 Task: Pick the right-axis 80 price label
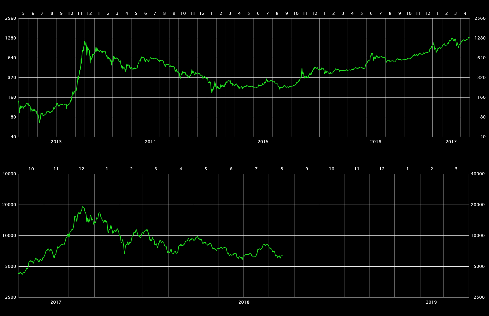click(483, 117)
